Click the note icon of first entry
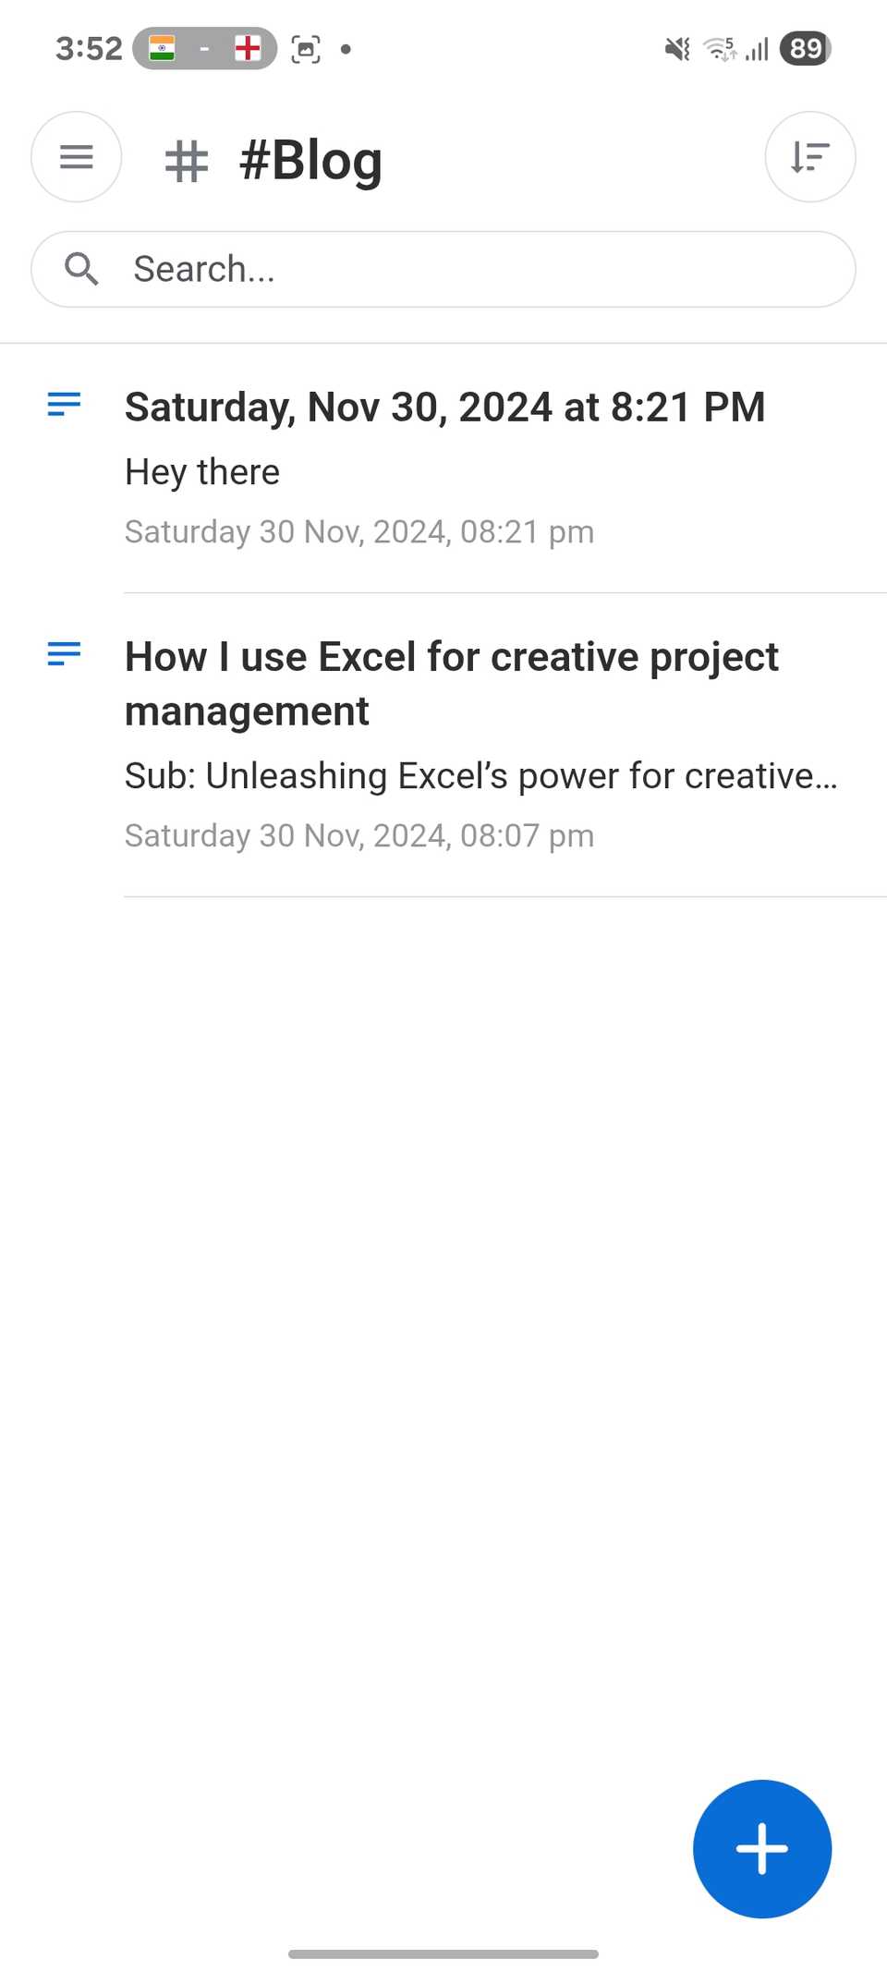The width and height of the screenshot is (887, 1971). [64, 404]
